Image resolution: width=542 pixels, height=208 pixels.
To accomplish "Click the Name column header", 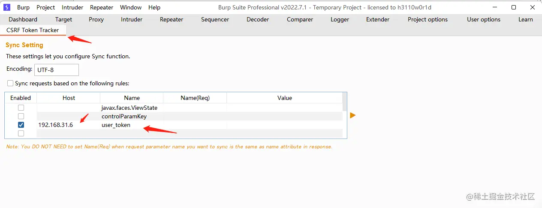I will (x=132, y=98).
